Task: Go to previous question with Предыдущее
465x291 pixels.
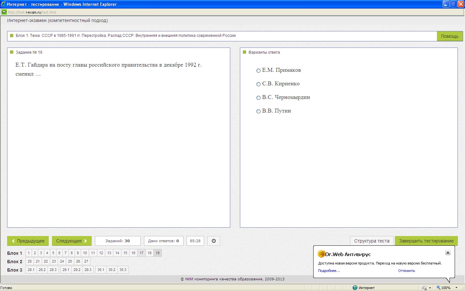Action: 28,241
